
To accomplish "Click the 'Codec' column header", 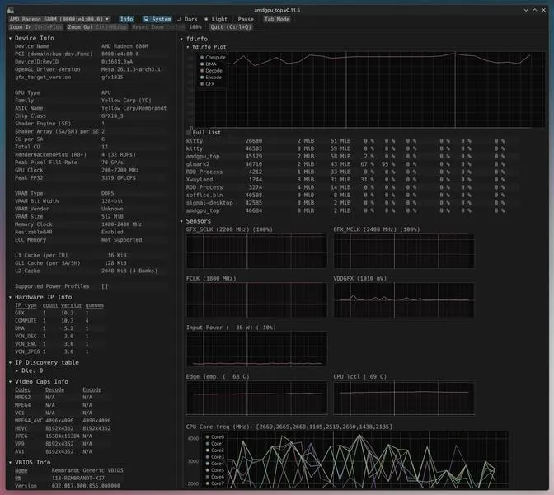I will (22, 389).
